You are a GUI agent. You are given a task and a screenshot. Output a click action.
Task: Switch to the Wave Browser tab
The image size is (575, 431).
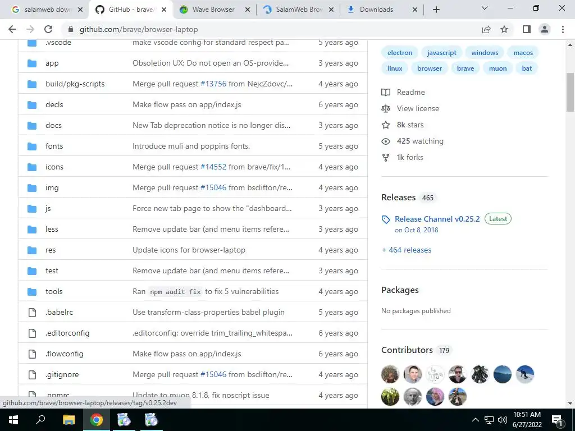point(213,10)
